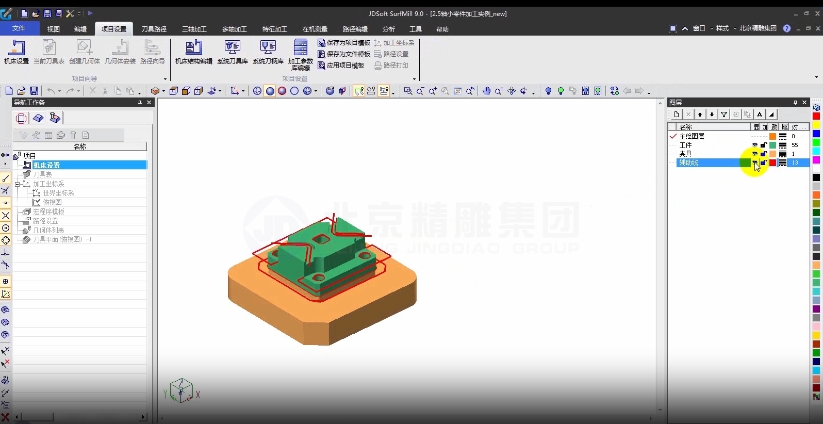Viewport: 823px width, 424px height.
Task: Move layer down with the down arrow
Action: [x=712, y=115]
